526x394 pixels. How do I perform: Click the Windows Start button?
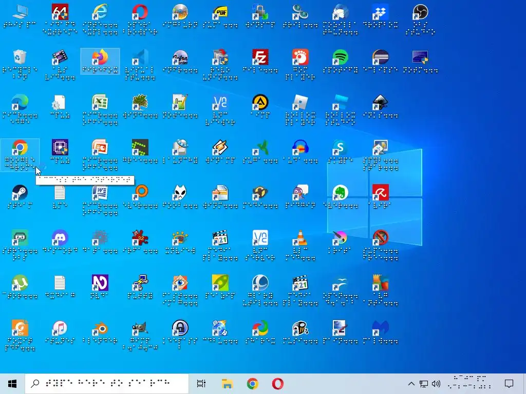pyautogui.click(x=12, y=384)
